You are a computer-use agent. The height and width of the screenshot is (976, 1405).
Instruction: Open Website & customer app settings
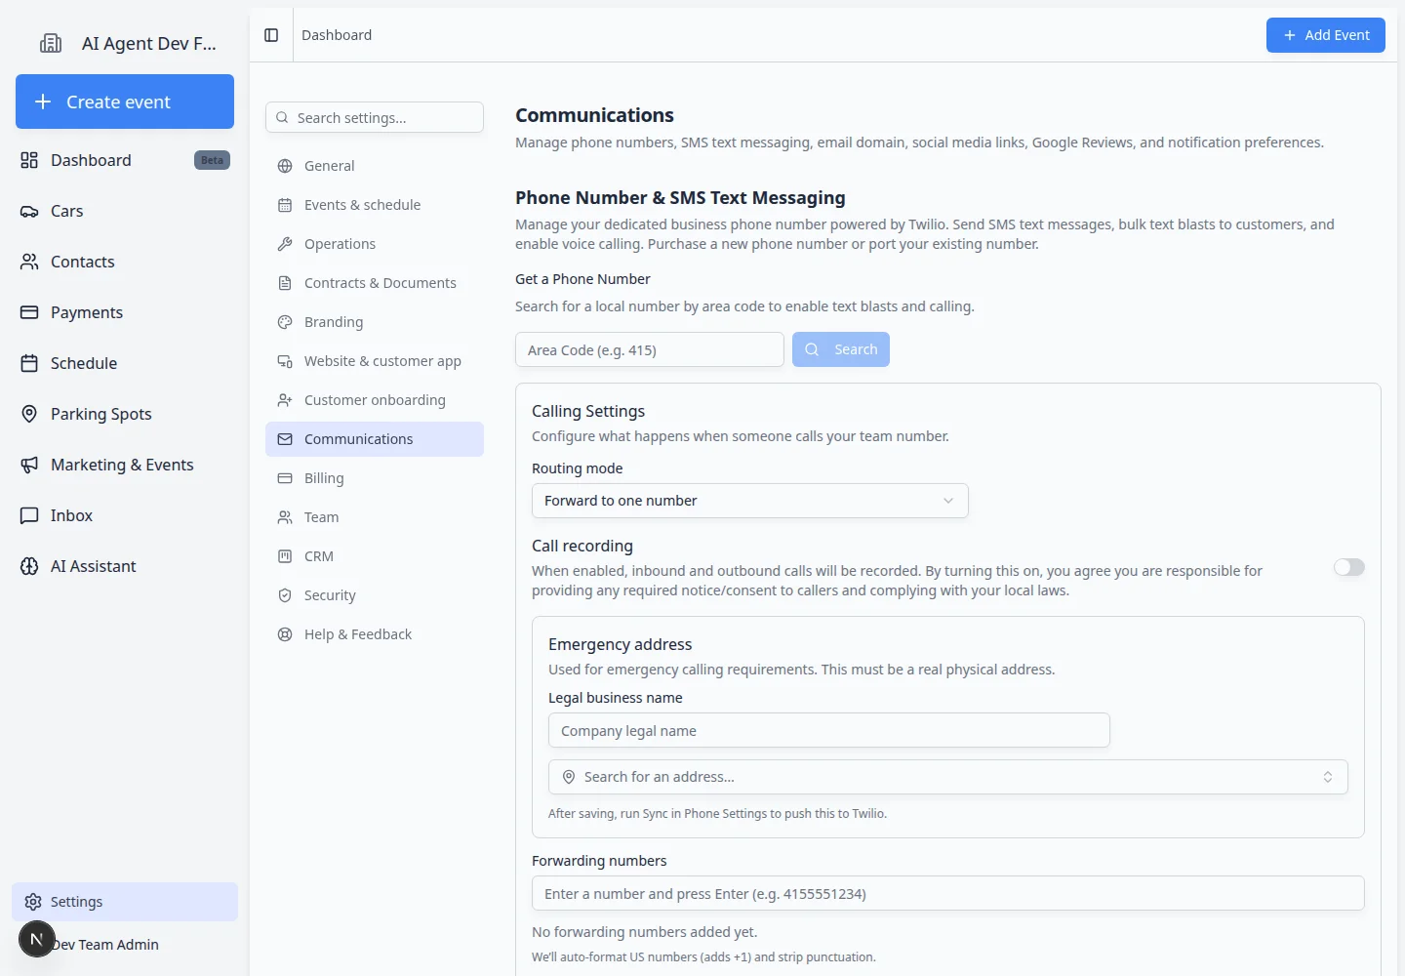point(375,361)
